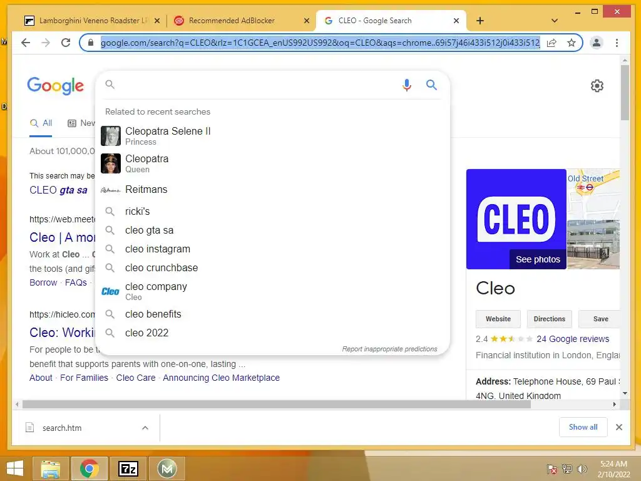The width and height of the screenshot is (641, 481).
Task: Open 24 Google reviews link
Action: [572, 339]
